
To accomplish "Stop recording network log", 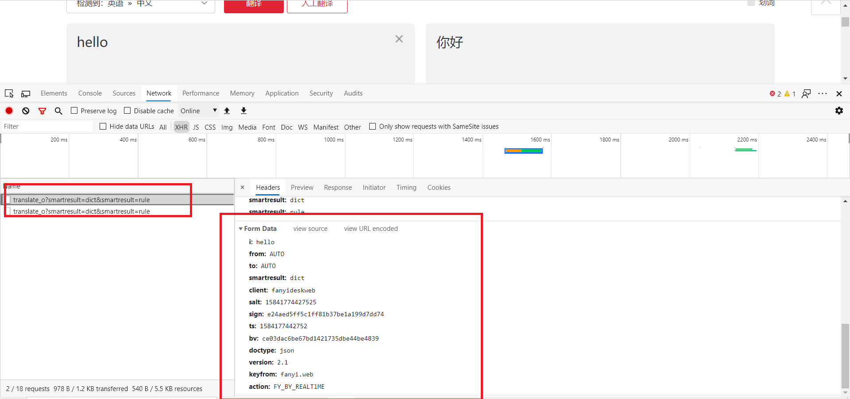I will pyautogui.click(x=9, y=111).
